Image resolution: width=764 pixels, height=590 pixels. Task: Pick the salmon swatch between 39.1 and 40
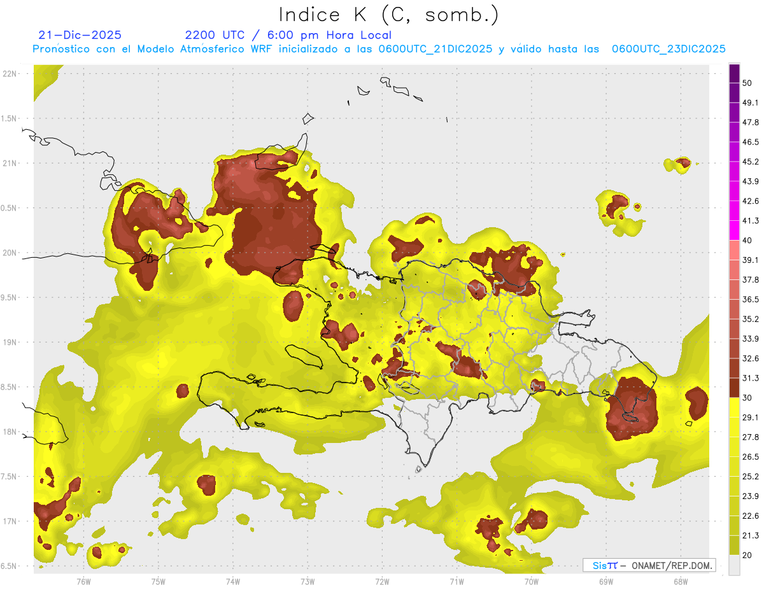pyautogui.click(x=734, y=251)
